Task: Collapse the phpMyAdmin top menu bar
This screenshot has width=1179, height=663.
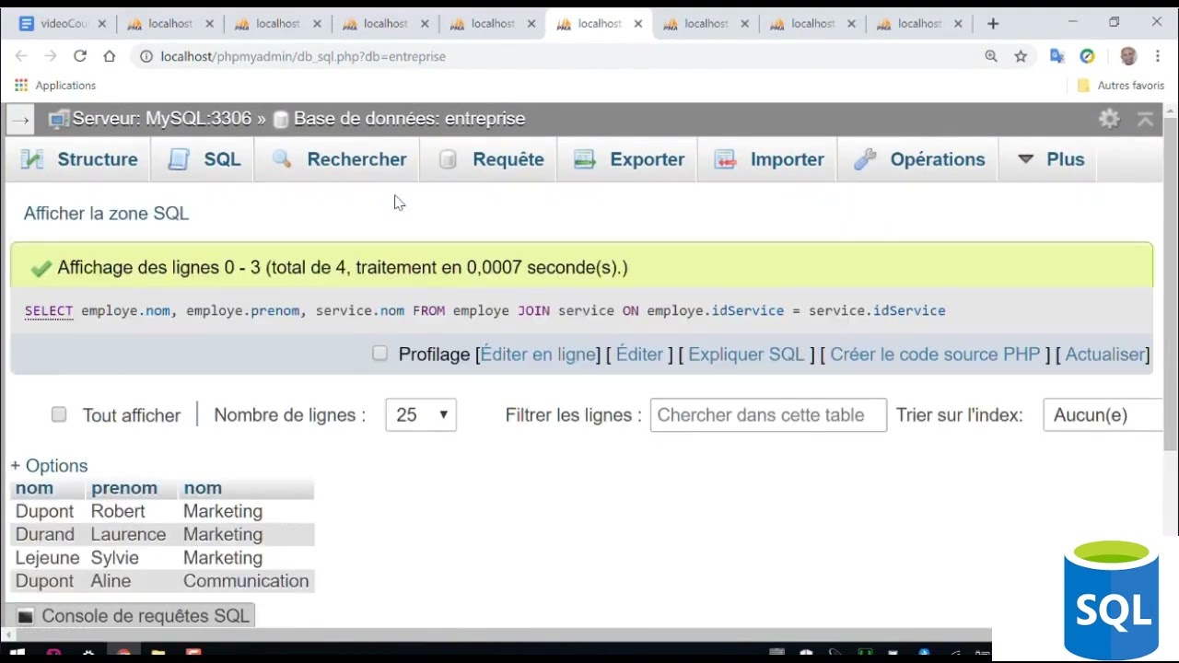Action: 1145,119
